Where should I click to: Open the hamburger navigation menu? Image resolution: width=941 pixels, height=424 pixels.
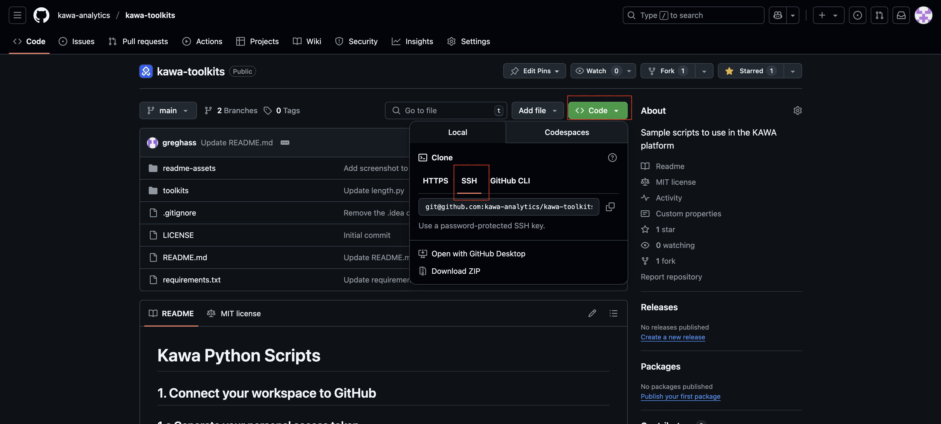(17, 15)
